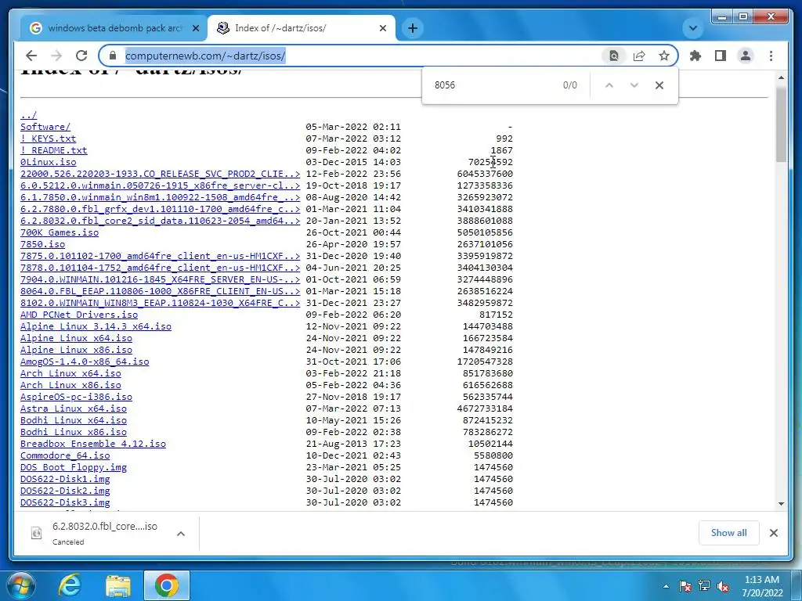Viewport: 802px width, 601px height.
Task: Download 0Linux.iso
Action: pyautogui.click(x=48, y=162)
